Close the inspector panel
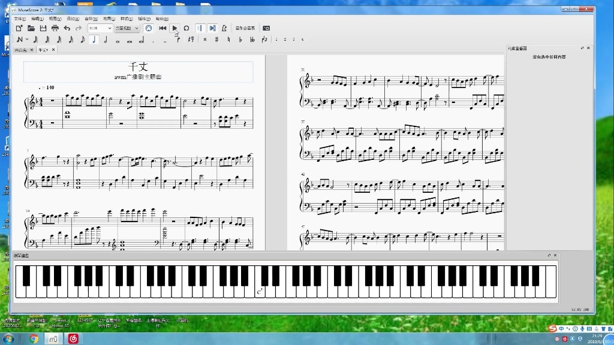The height and width of the screenshot is (345, 614). (588, 48)
